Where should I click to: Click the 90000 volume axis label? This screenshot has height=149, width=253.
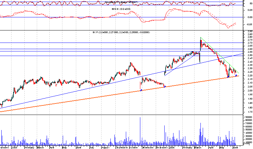click(x=248, y=117)
